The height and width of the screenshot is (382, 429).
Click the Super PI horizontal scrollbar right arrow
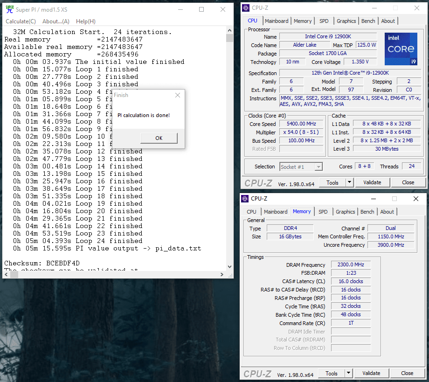[x=222, y=274]
